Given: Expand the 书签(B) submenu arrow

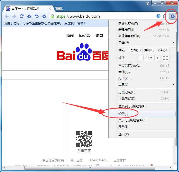Looking at the screenshot, I should (x=173, y=42).
